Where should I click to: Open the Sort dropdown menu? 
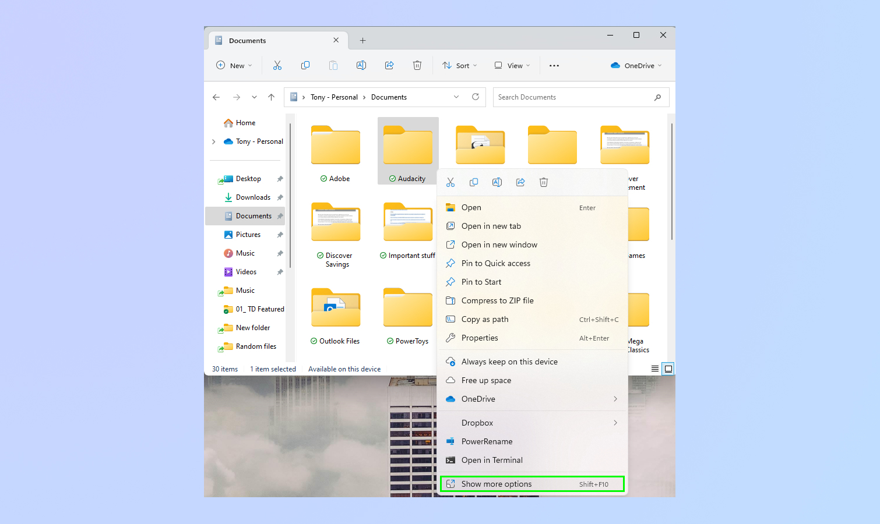(460, 65)
